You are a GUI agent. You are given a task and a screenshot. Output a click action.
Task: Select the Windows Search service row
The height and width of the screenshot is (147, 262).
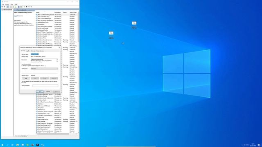coord(56,42)
